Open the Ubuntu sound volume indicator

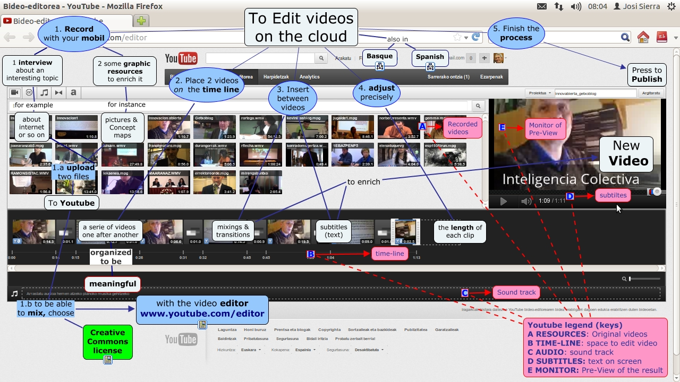click(x=576, y=6)
